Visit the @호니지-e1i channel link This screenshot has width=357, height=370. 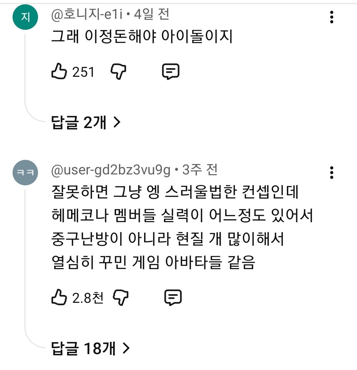click(87, 14)
